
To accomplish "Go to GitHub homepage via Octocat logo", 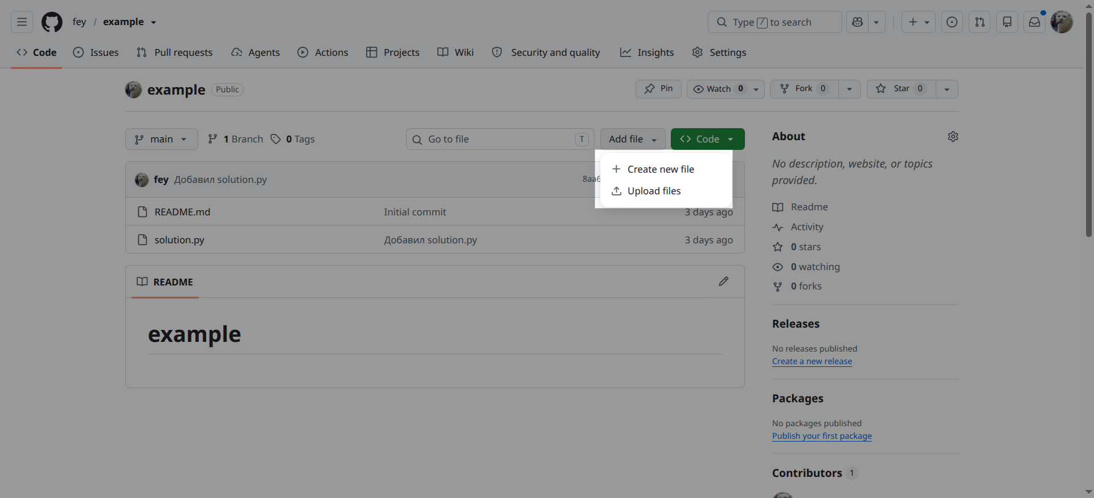I will point(52,22).
